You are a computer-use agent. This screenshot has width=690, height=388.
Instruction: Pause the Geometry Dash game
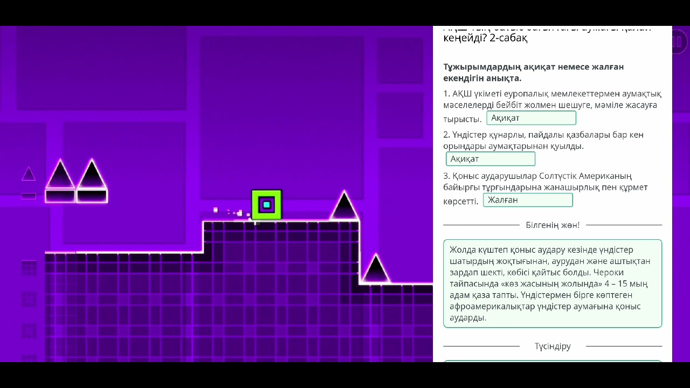(x=678, y=41)
